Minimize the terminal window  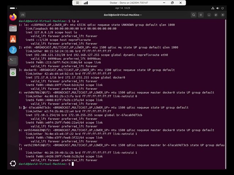209,15
